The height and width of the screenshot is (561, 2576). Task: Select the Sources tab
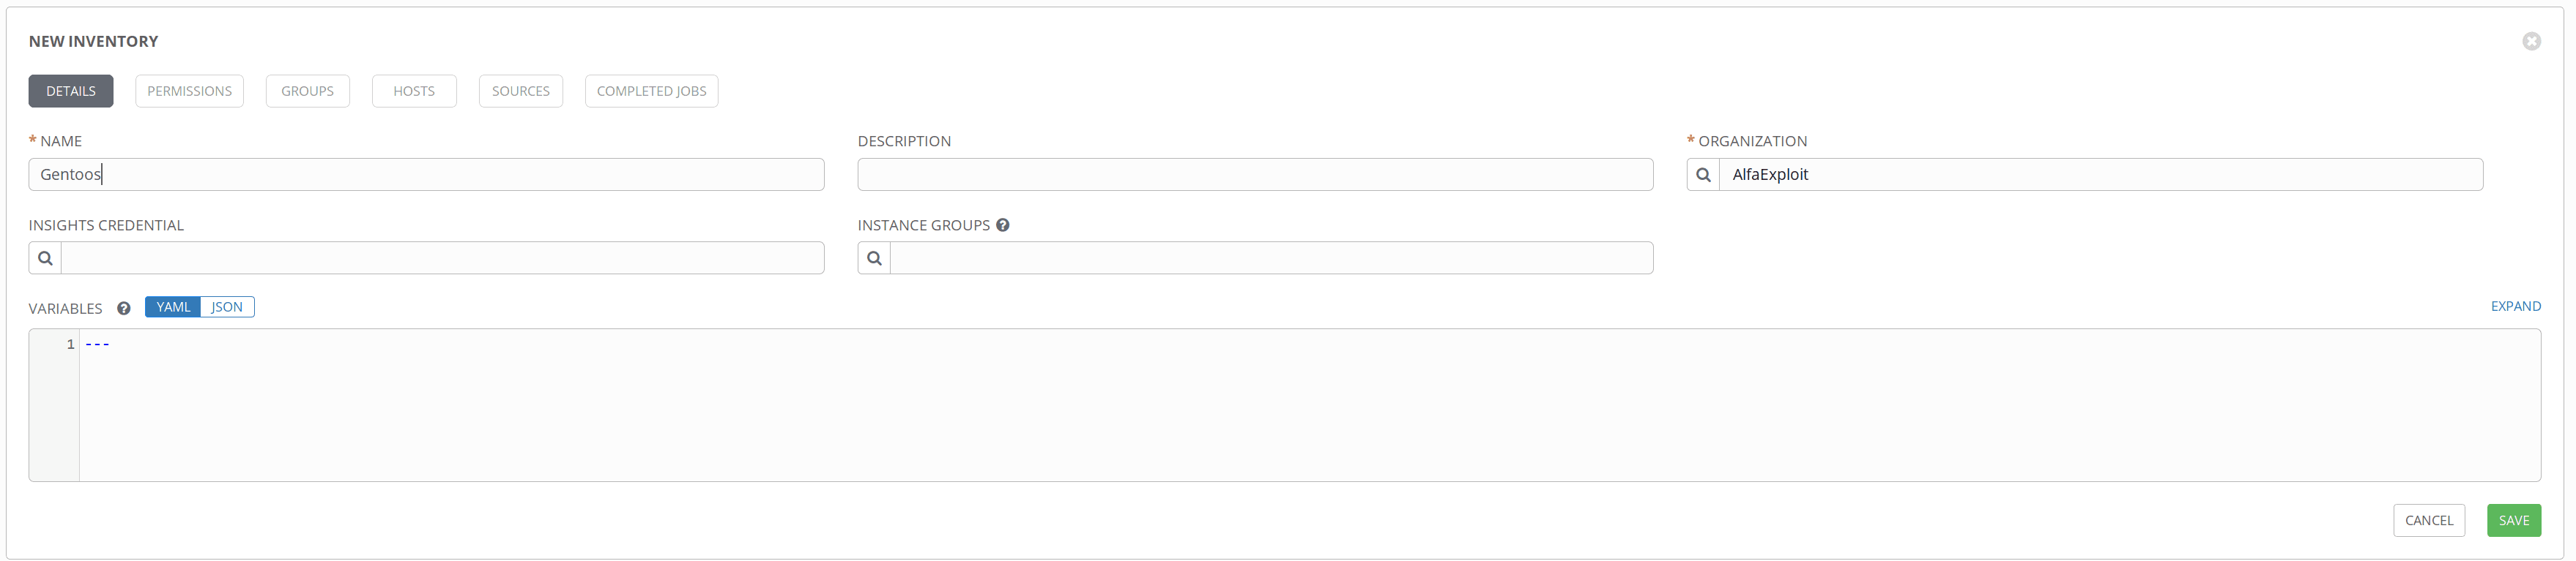[520, 91]
